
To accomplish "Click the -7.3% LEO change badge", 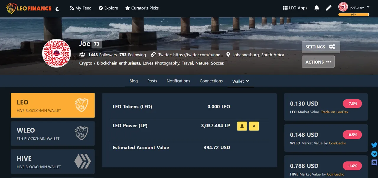I will pos(352,104).
